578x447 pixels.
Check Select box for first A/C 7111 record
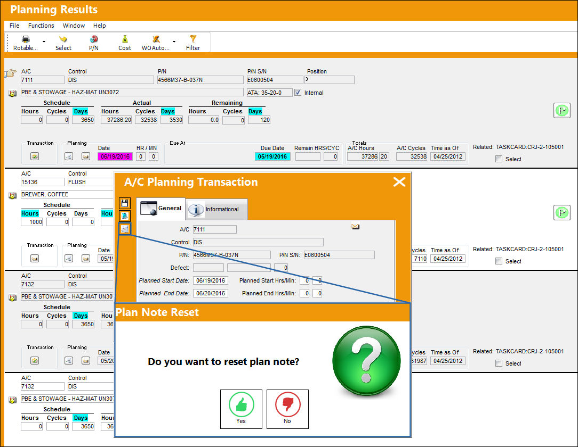499,159
